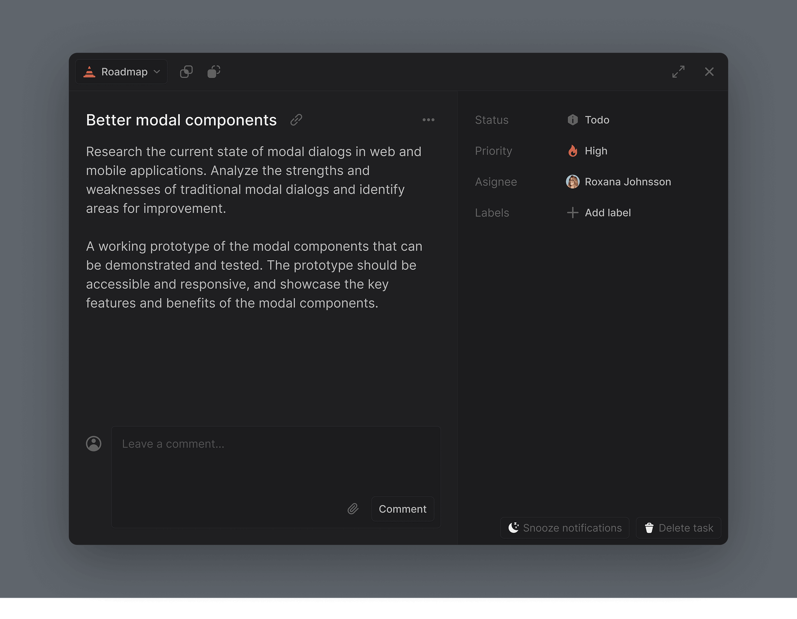The height and width of the screenshot is (619, 797).
Task: Click Snooze notifications button
Action: pyautogui.click(x=565, y=528)
